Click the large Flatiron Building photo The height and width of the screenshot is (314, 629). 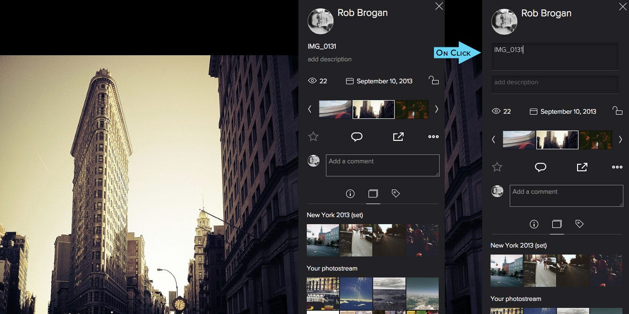pos(149,184)
